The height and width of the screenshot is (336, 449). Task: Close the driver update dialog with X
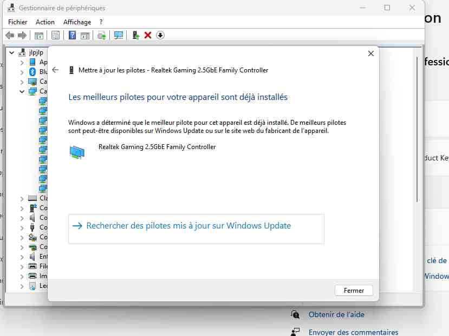[x=371, y=53]
